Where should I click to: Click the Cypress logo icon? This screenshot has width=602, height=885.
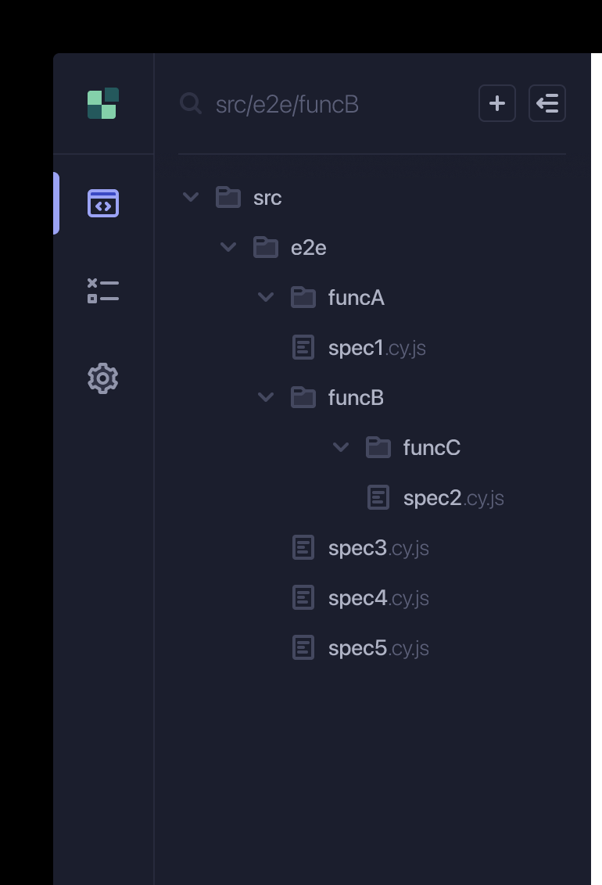(x=102, y=102)
